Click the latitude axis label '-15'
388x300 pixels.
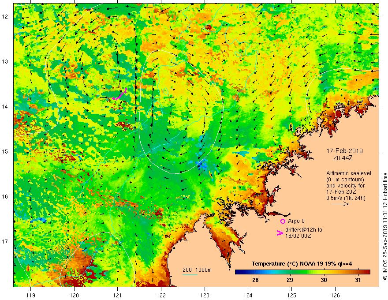tap(5, 151)
